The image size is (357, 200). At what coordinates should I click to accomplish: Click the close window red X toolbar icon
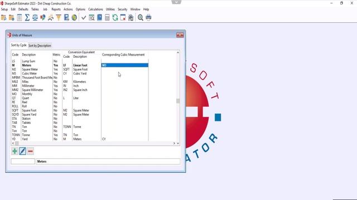click(123, 17)
